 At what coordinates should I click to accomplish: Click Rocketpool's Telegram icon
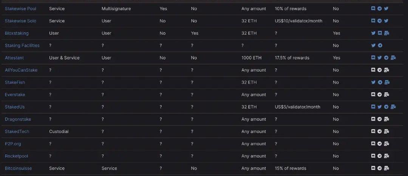pos(380,156)
